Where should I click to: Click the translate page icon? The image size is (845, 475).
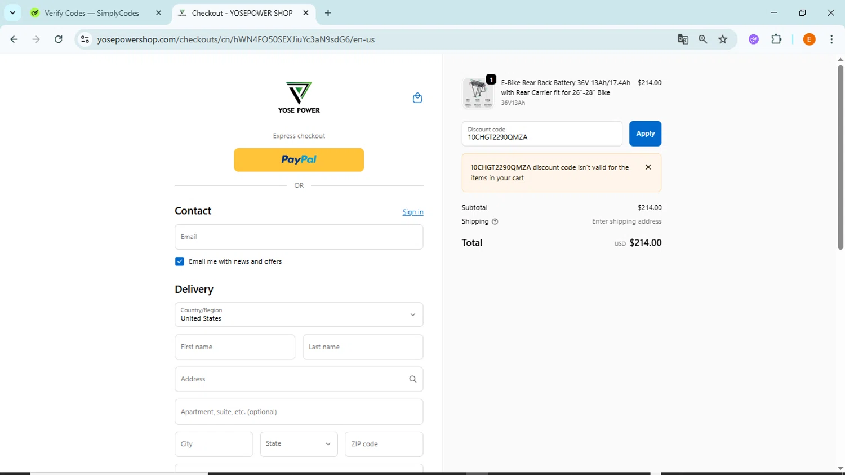click(683, 39)
